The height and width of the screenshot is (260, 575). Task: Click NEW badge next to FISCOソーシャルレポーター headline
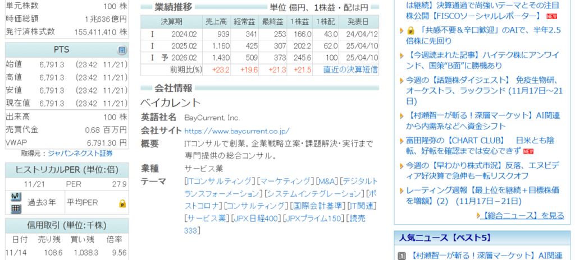tap(552, 15)
